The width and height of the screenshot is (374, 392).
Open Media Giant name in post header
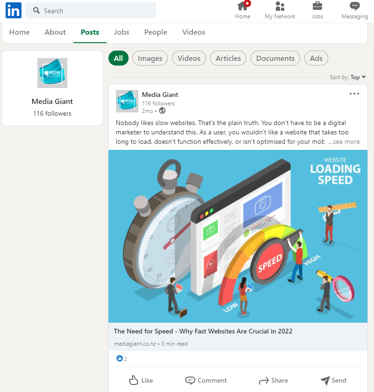160,95
